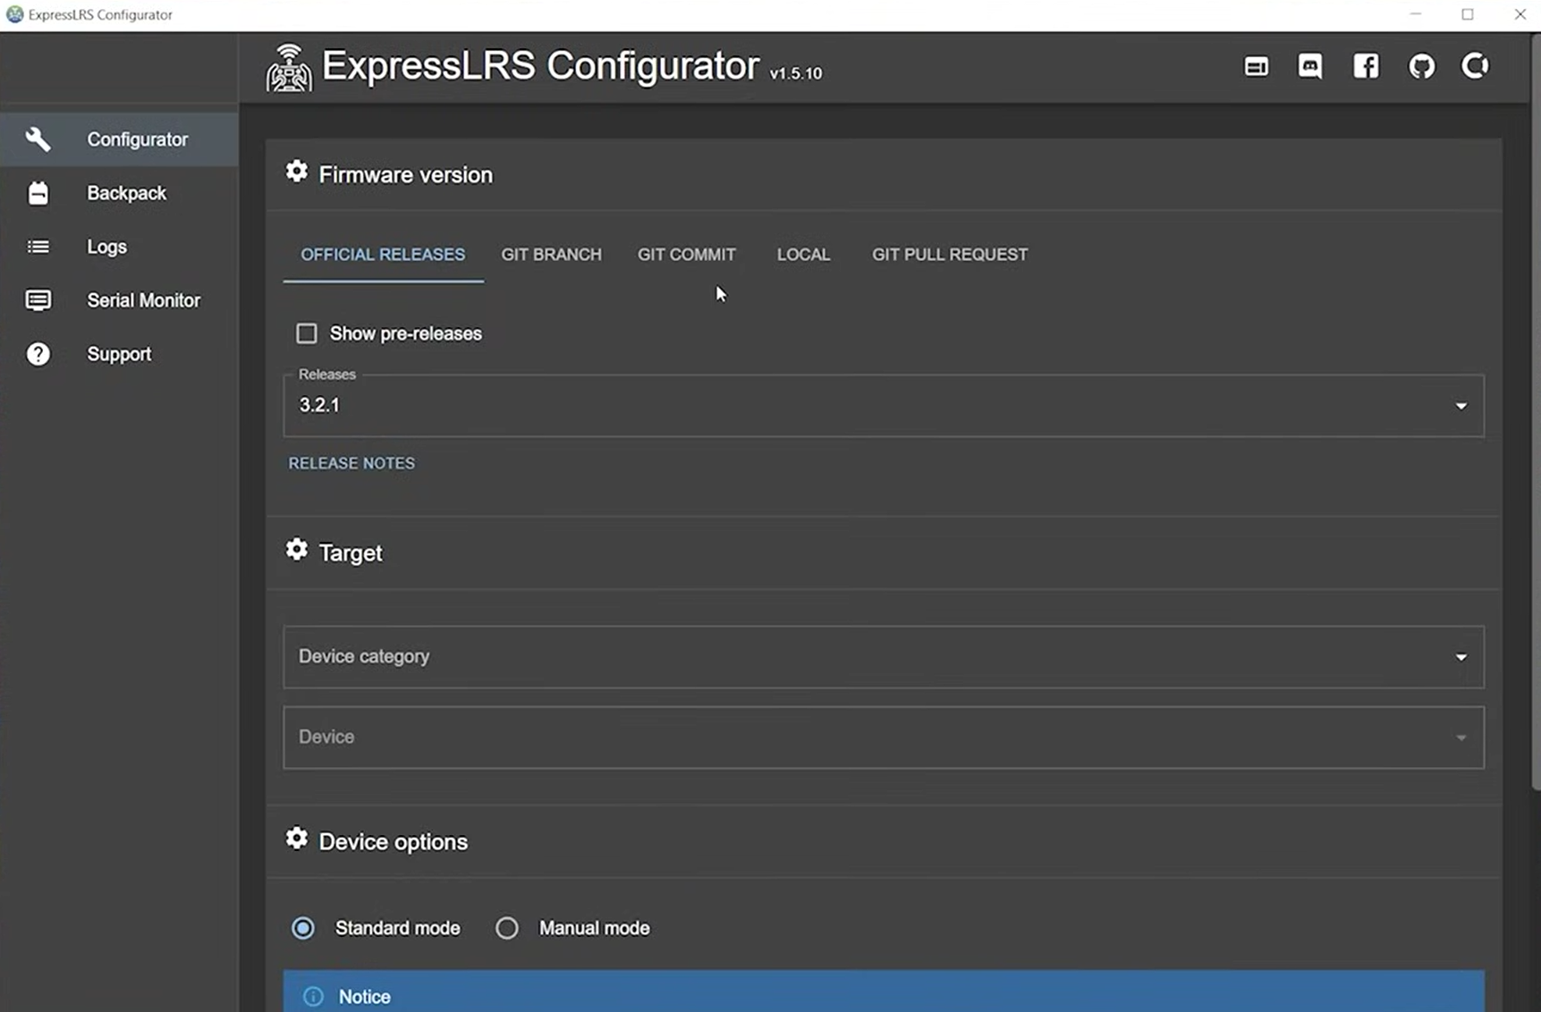The width and height of the screenshot is (1541, 1012).
Task: Switch to the Git Branch tab
Action: pos(552,255)
